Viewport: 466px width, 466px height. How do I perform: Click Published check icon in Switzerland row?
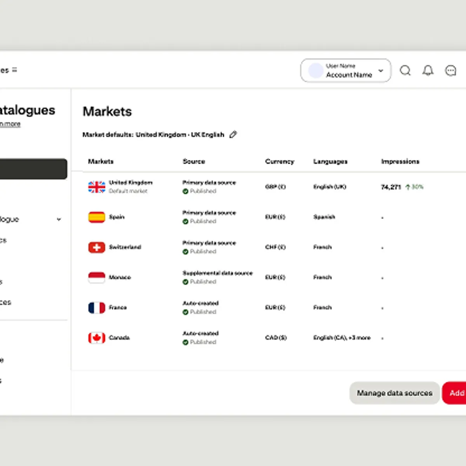click(x=186, y=252)
